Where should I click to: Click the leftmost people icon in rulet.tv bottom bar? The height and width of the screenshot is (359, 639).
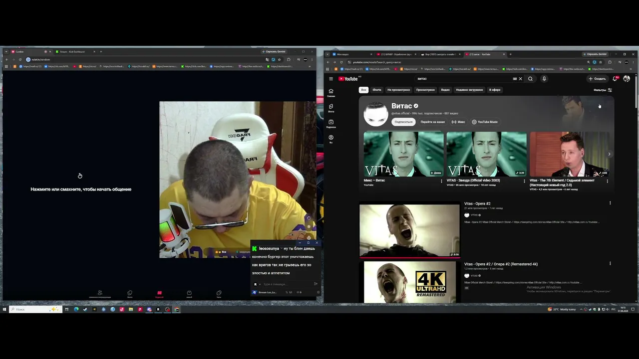pyautogui.click(x=100, y=294)
